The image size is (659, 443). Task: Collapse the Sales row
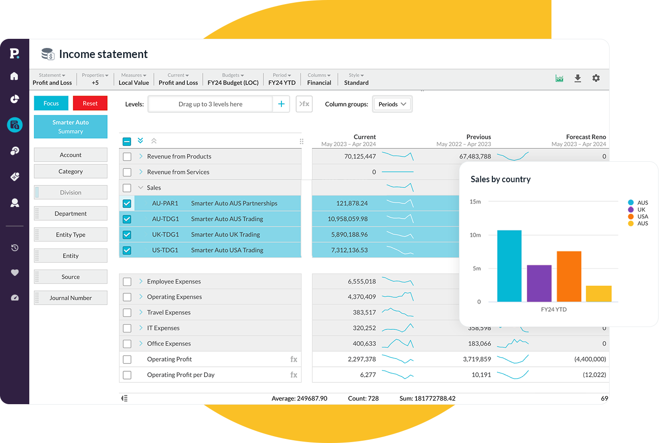[x=140, y=188]
